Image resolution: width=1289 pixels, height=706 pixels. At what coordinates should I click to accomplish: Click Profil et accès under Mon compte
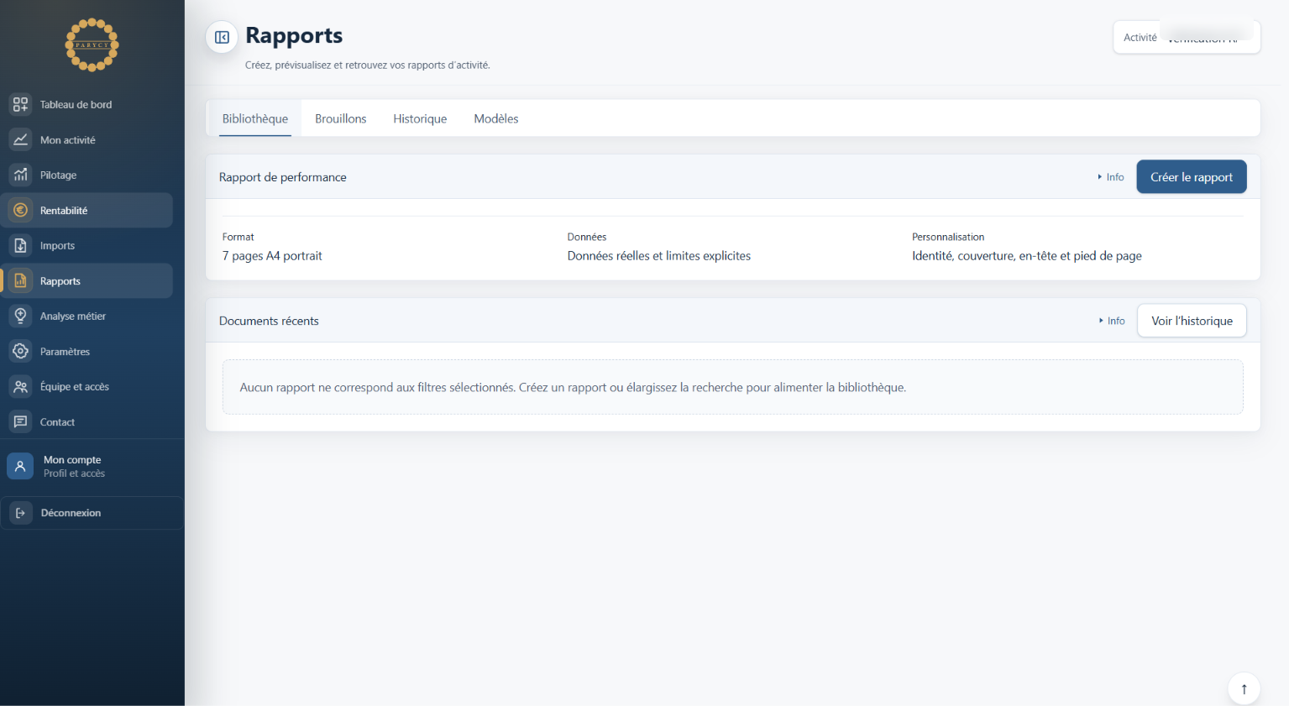pos(74,473)
